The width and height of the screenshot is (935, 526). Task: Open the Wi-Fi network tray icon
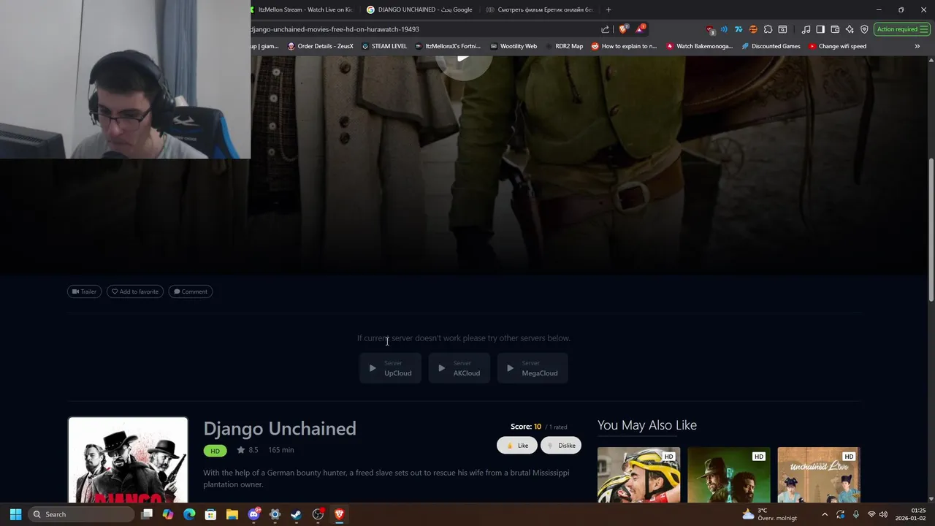[x=871, y=514]
